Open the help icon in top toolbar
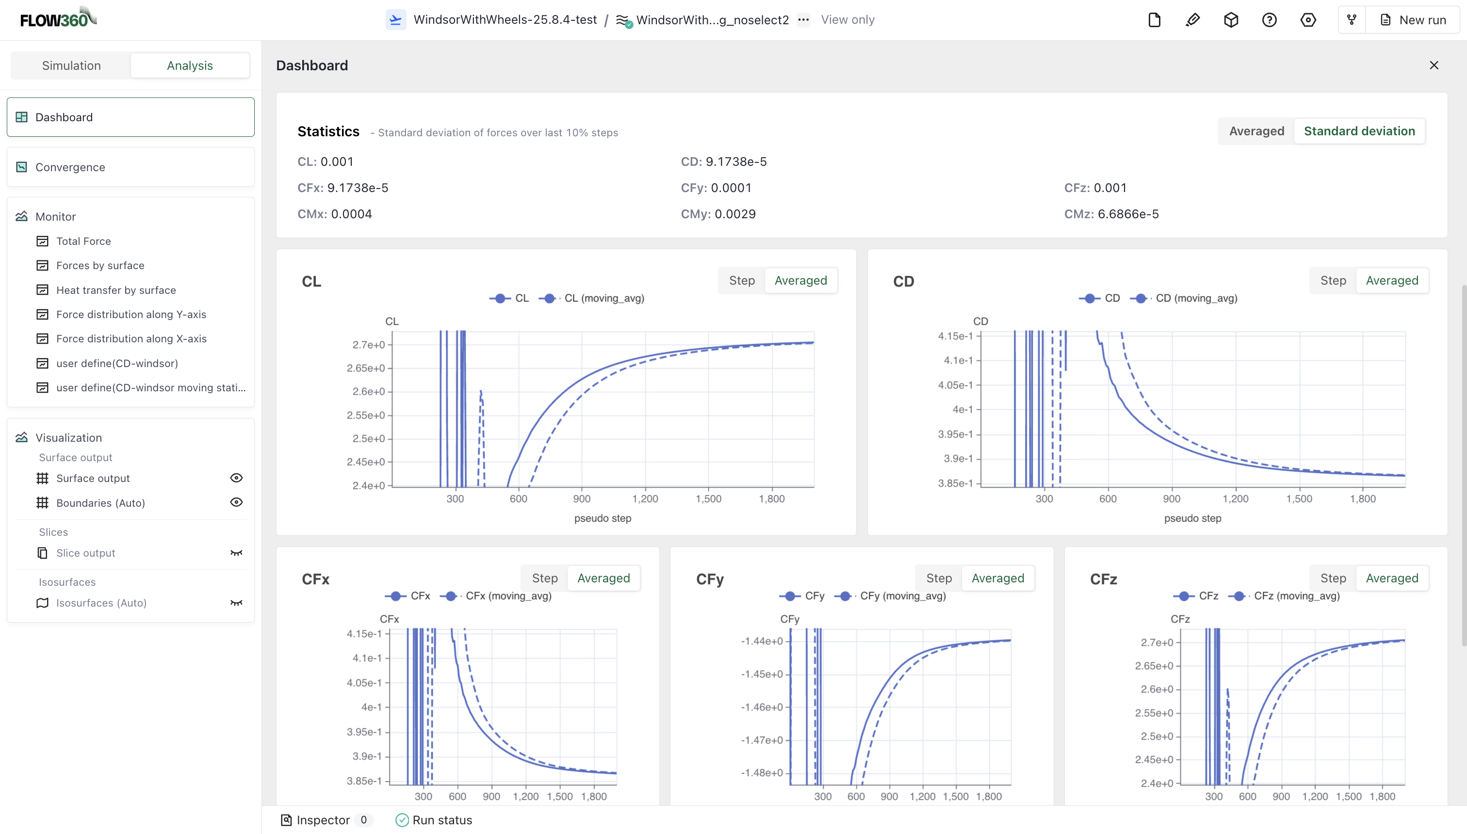 [1269, 19]
